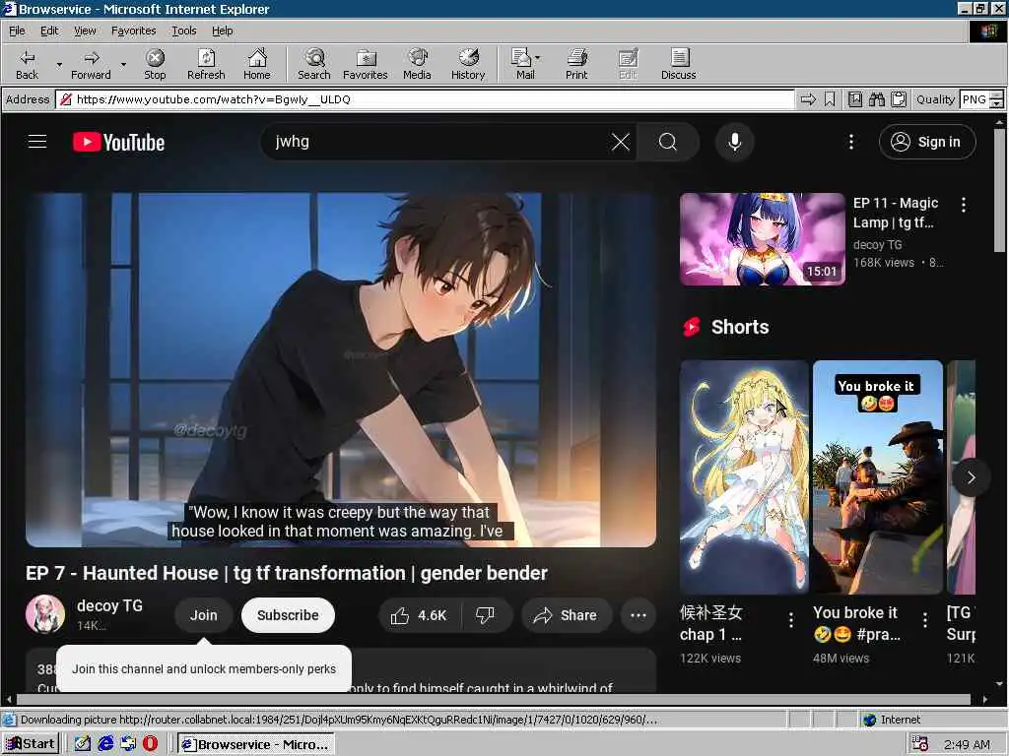The width and height of the screenshot is (1009, 756).
Task: Open decoy TG channel avatar
Action: (x=45, y=614)
